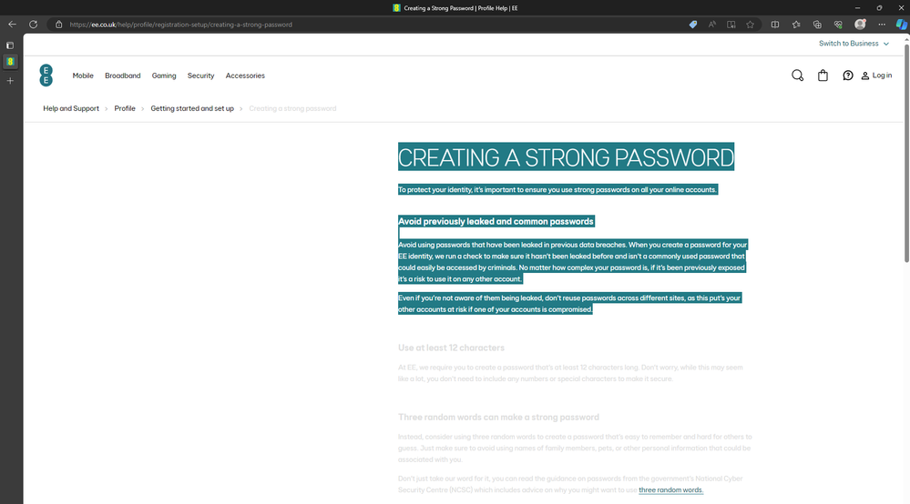Go to Getting started and set up breadcrumb

192,108
